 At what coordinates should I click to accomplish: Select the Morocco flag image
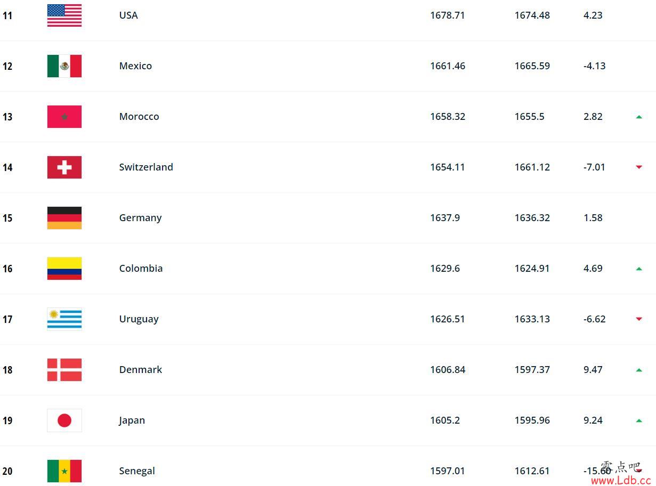tap(64, 117)
